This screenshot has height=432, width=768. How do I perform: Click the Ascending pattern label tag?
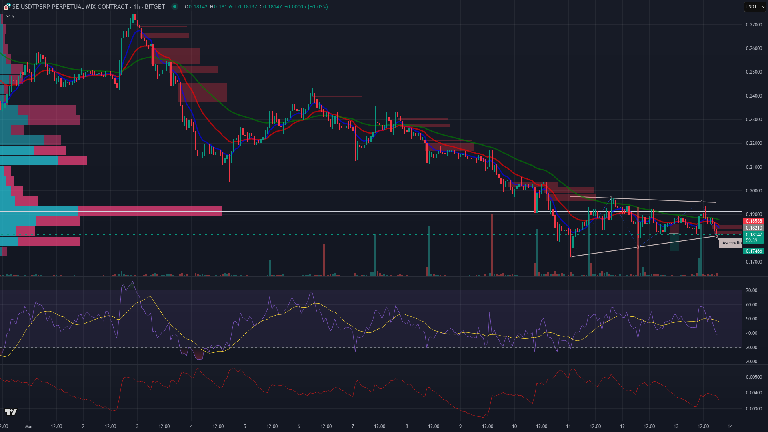(731, 243)
